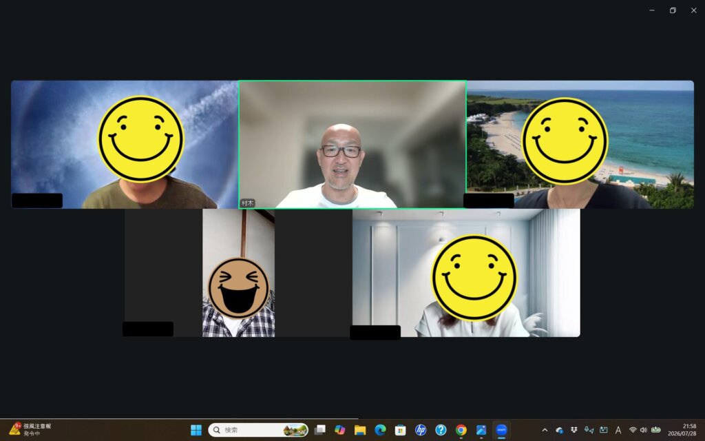Open the Photos app in the taskbar
Image resolution: width=705 pixels, height=441 pixels.
[x=481, y=430]
